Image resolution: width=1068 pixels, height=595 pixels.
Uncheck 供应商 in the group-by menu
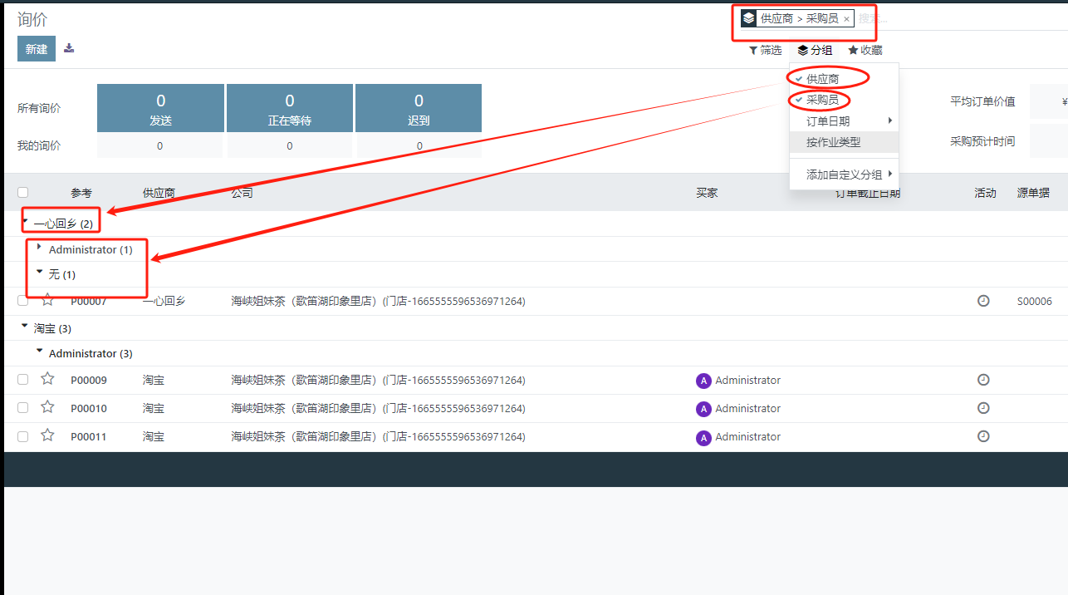pyautogui.click(x=822, y=79)
